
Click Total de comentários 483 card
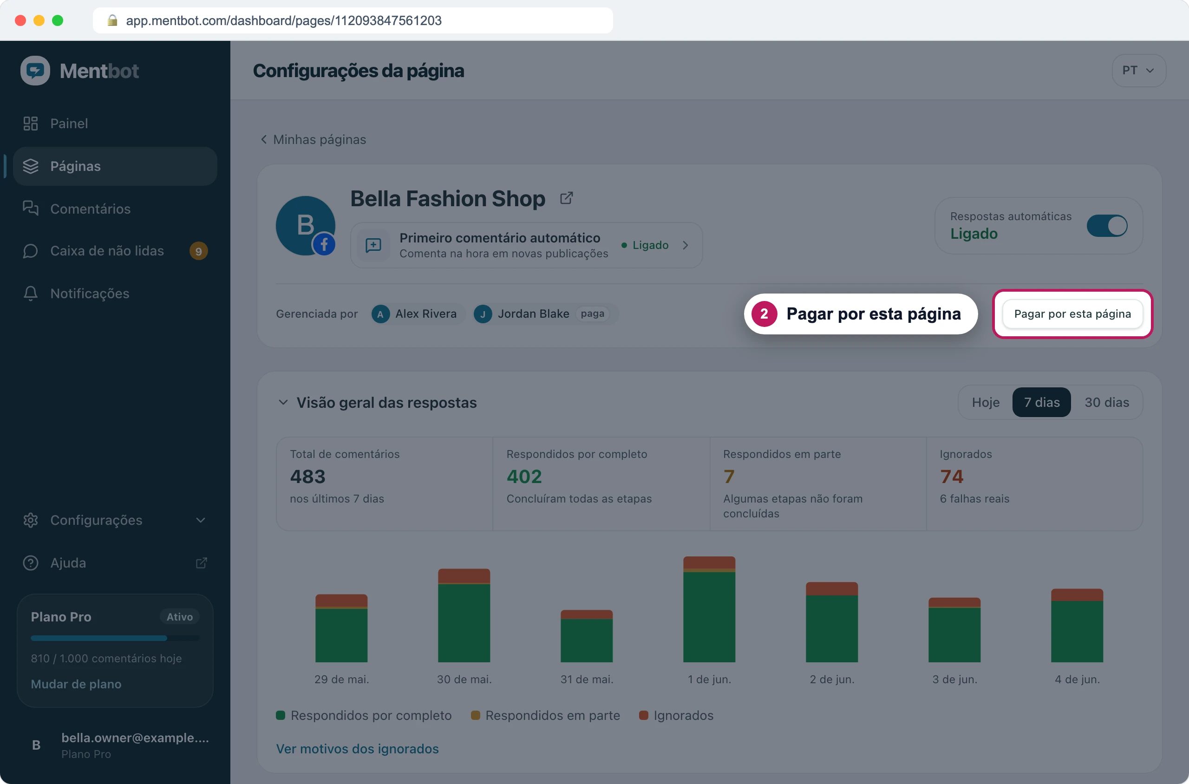(x=385, y=483)
